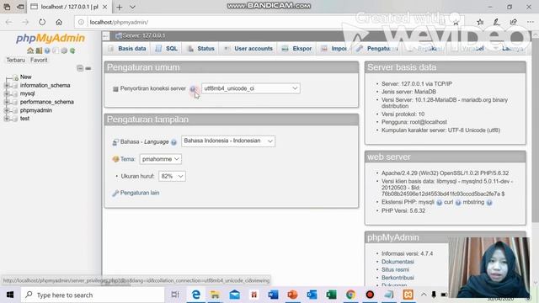Select the performance_schema database
Image resolution: width=539 pixels, height=303 pixels.
click(x=47, y=102)
